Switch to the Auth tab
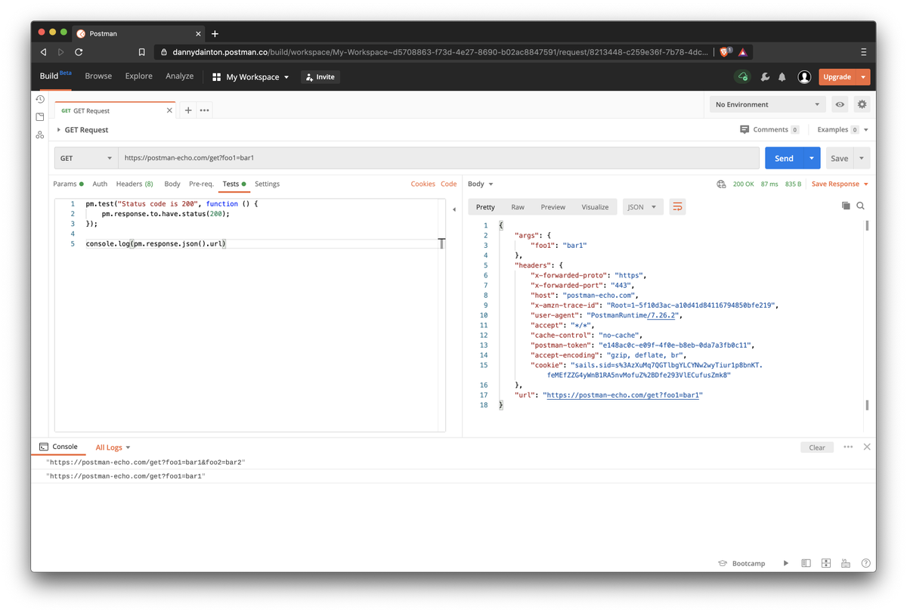 click(x=100, y=184)
